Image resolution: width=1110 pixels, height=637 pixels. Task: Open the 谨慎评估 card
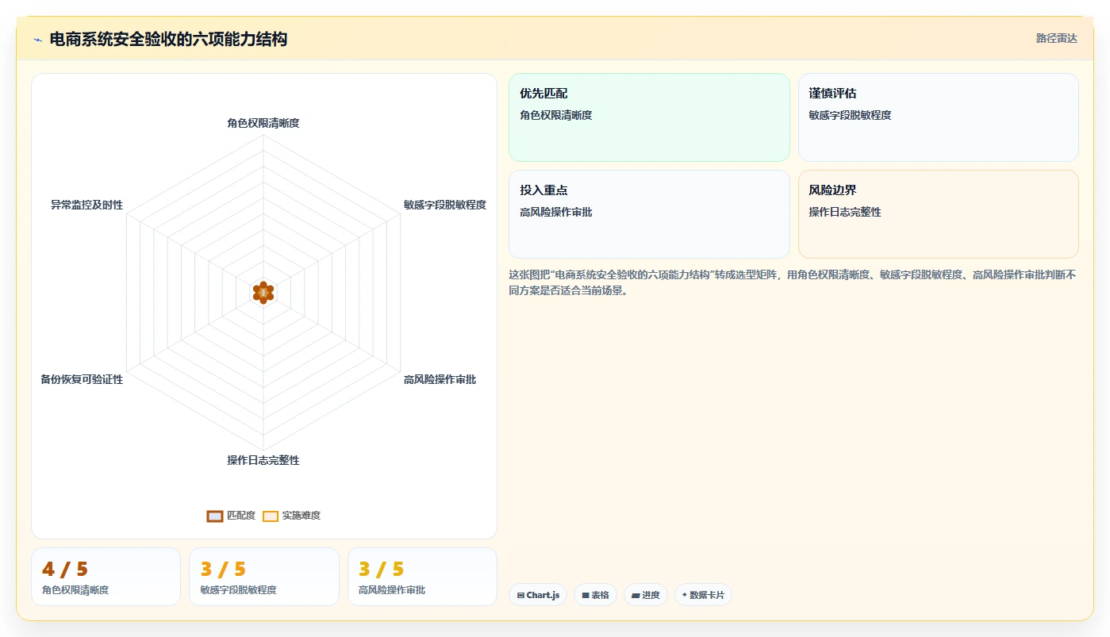[x=938, y=117]
